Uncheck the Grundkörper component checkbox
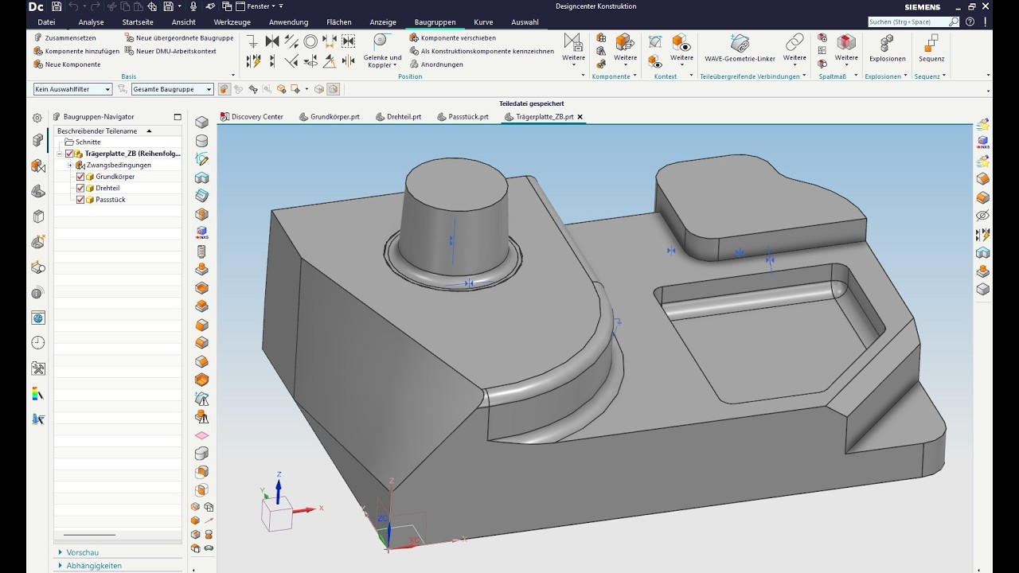This screenshot has height=573, width=1019. [x=80, y=177]
